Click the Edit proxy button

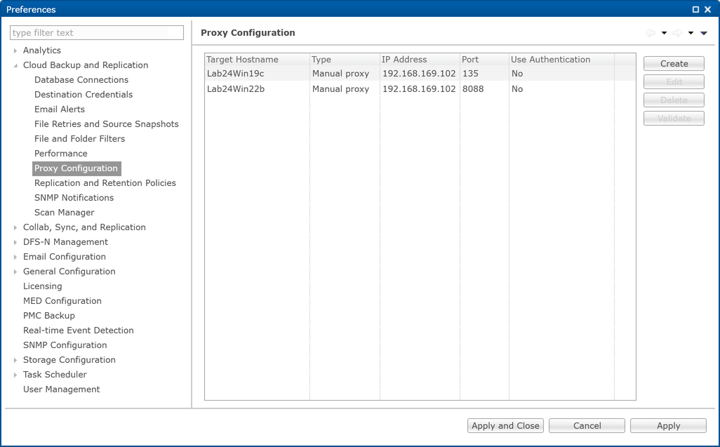click(x=674, y=81)
